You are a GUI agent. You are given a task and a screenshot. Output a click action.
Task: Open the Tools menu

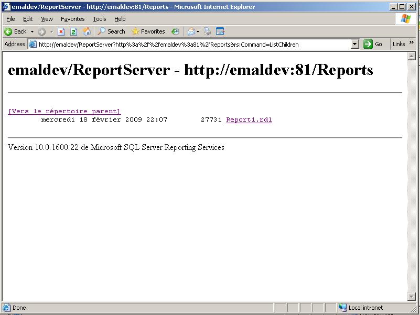coord(100,19)
